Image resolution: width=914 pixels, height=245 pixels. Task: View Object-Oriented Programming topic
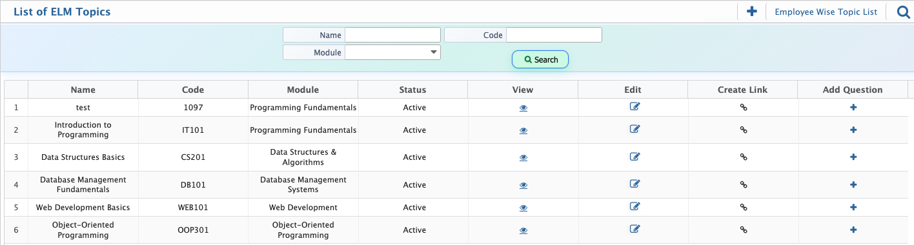pyautogui.click(x=523, y=230)
